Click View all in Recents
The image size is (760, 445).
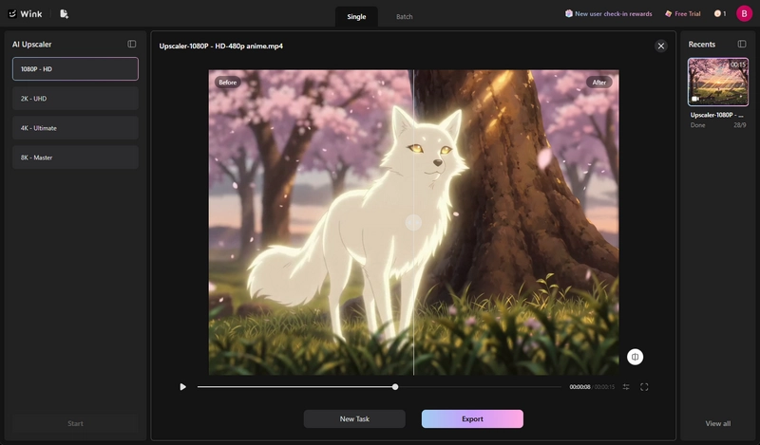718,423
